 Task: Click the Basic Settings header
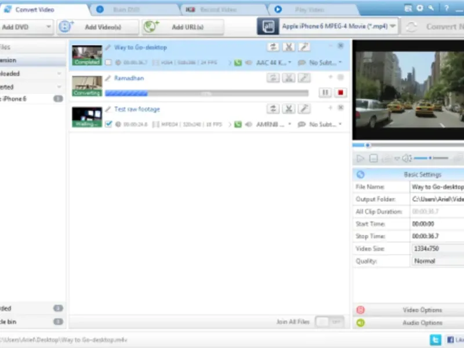click(409, 175)
